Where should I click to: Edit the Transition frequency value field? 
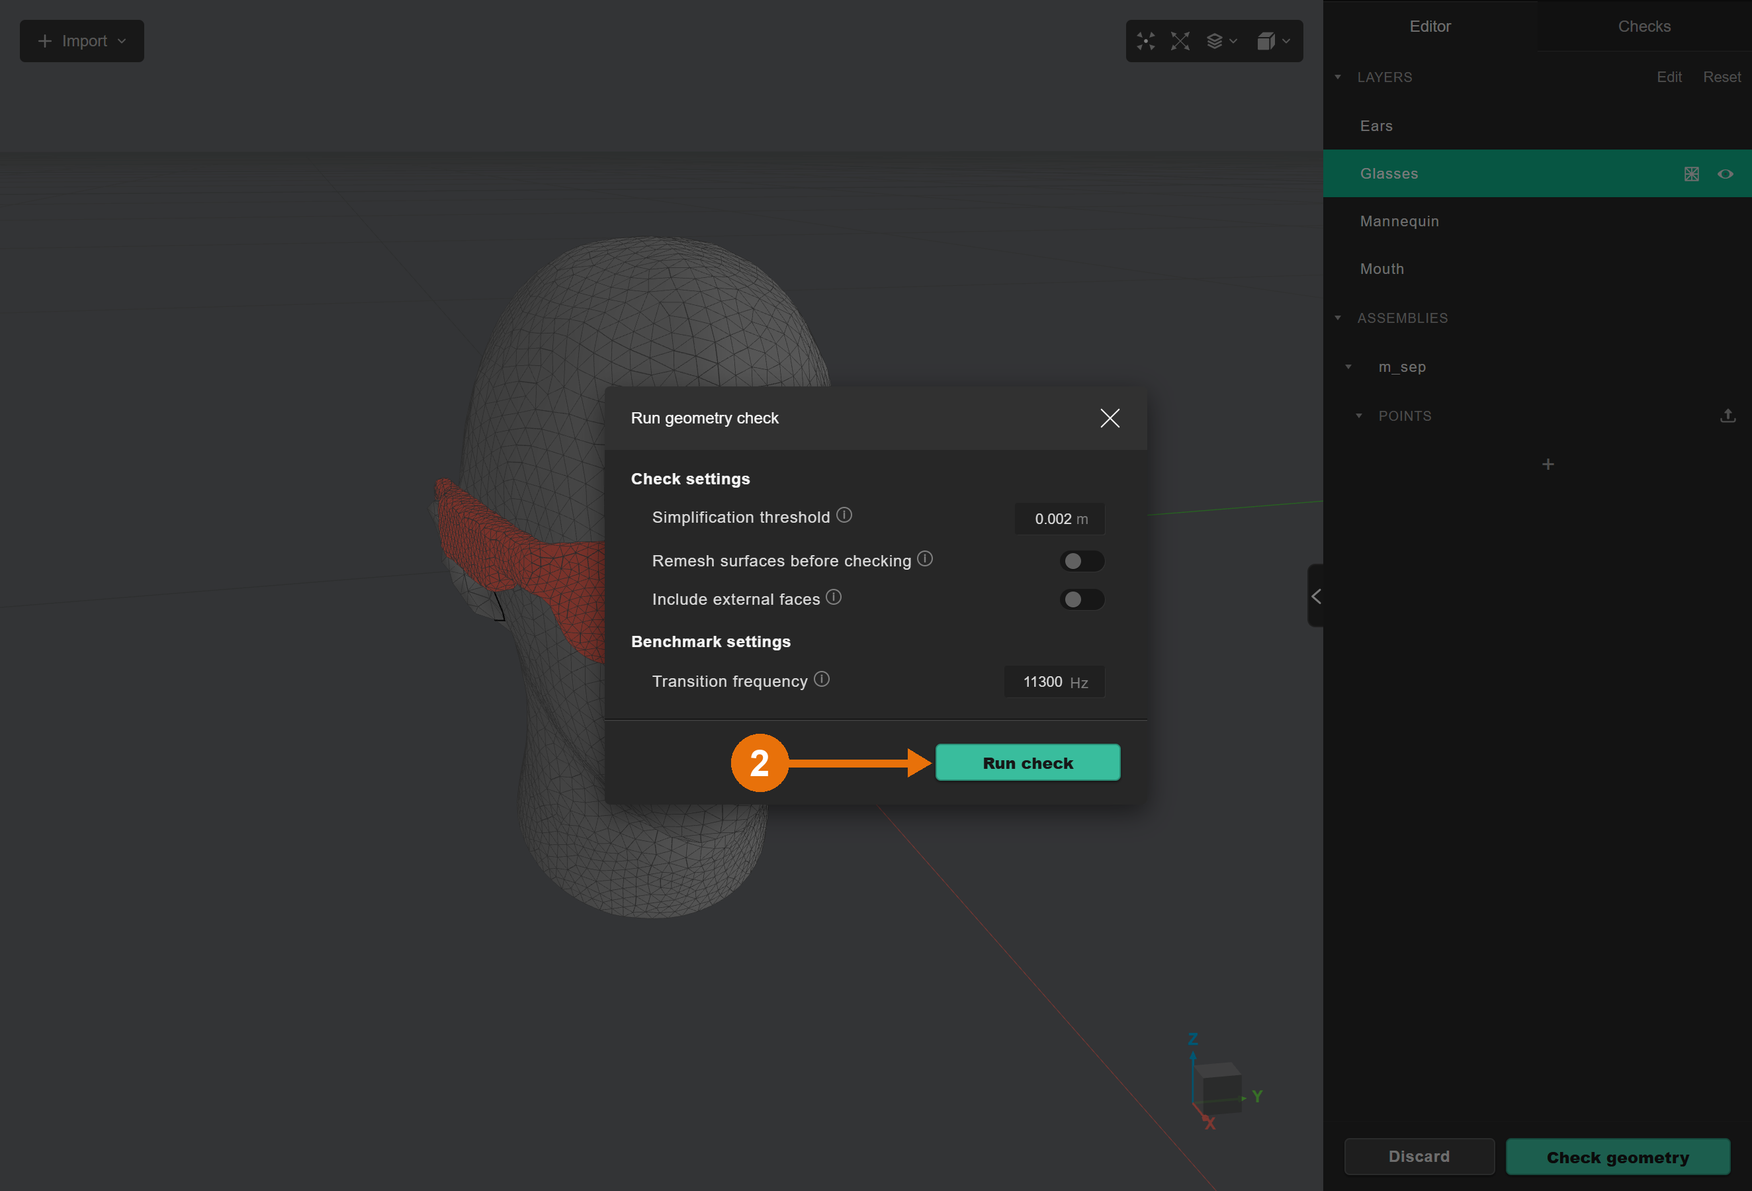(x=1054, y=682)
